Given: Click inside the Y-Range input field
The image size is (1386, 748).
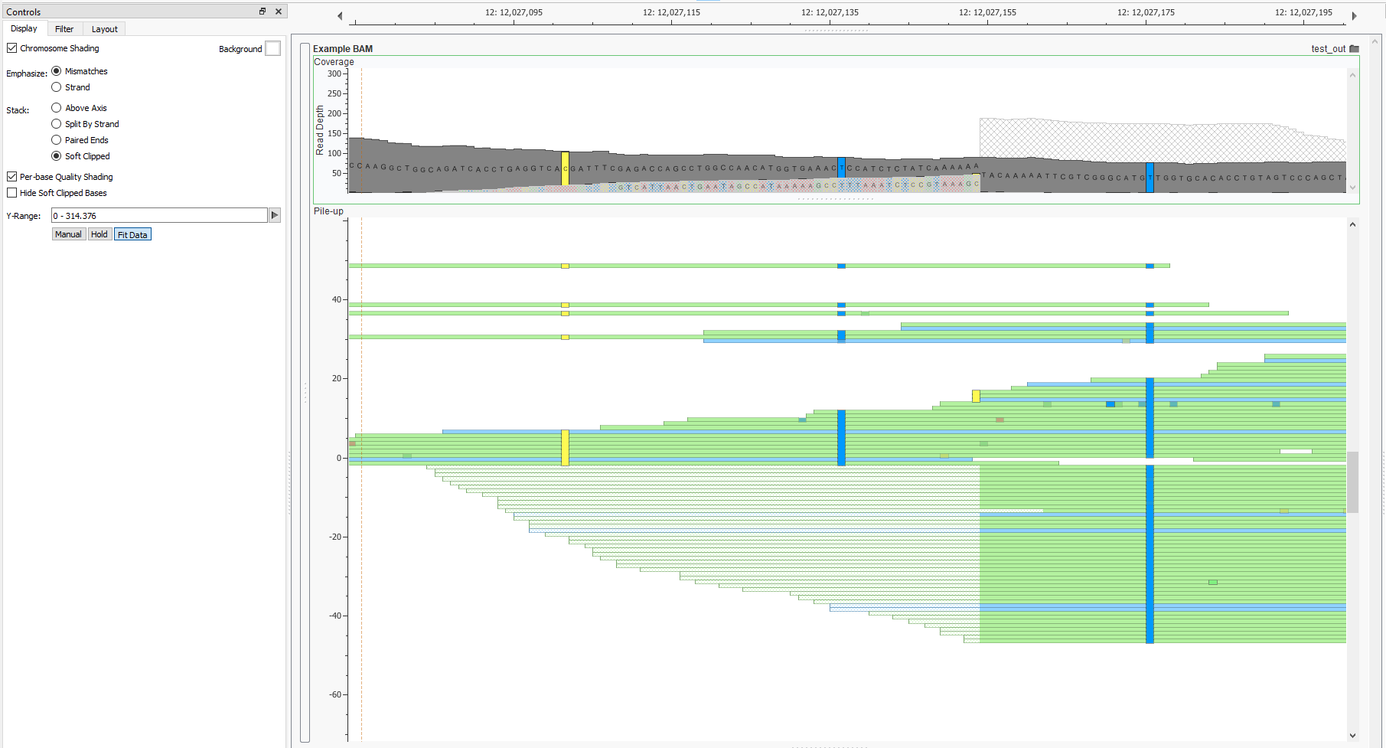Looking at the screenshot, I should click(153, 215).
